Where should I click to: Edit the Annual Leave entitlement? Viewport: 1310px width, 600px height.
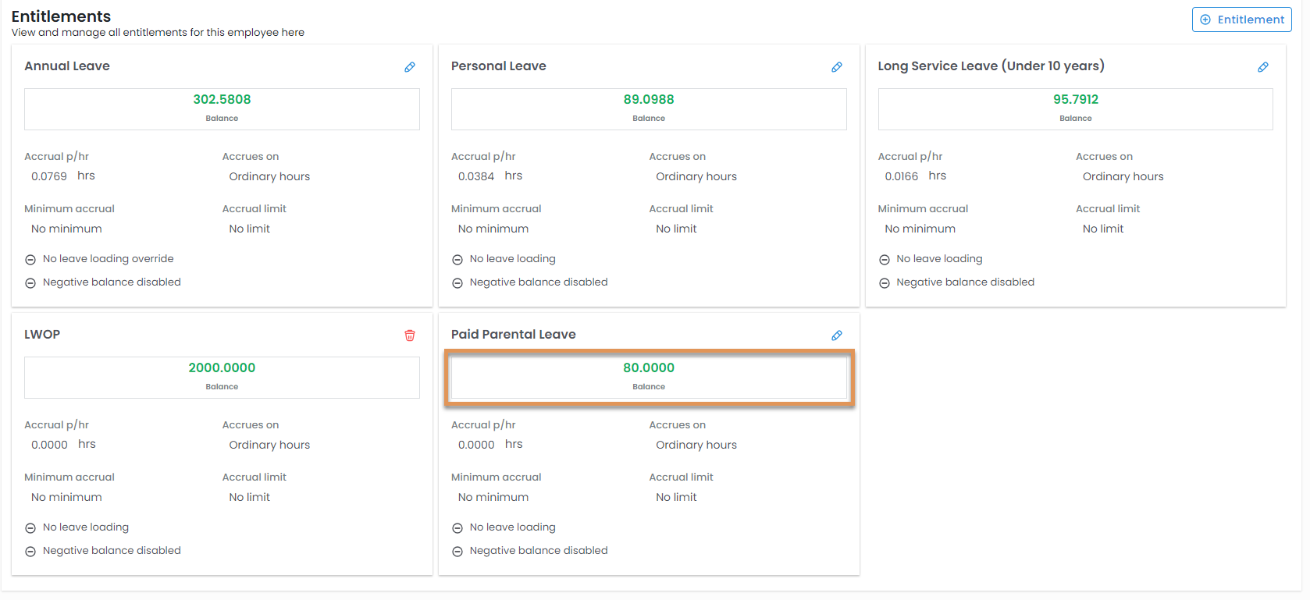(410, 67)
